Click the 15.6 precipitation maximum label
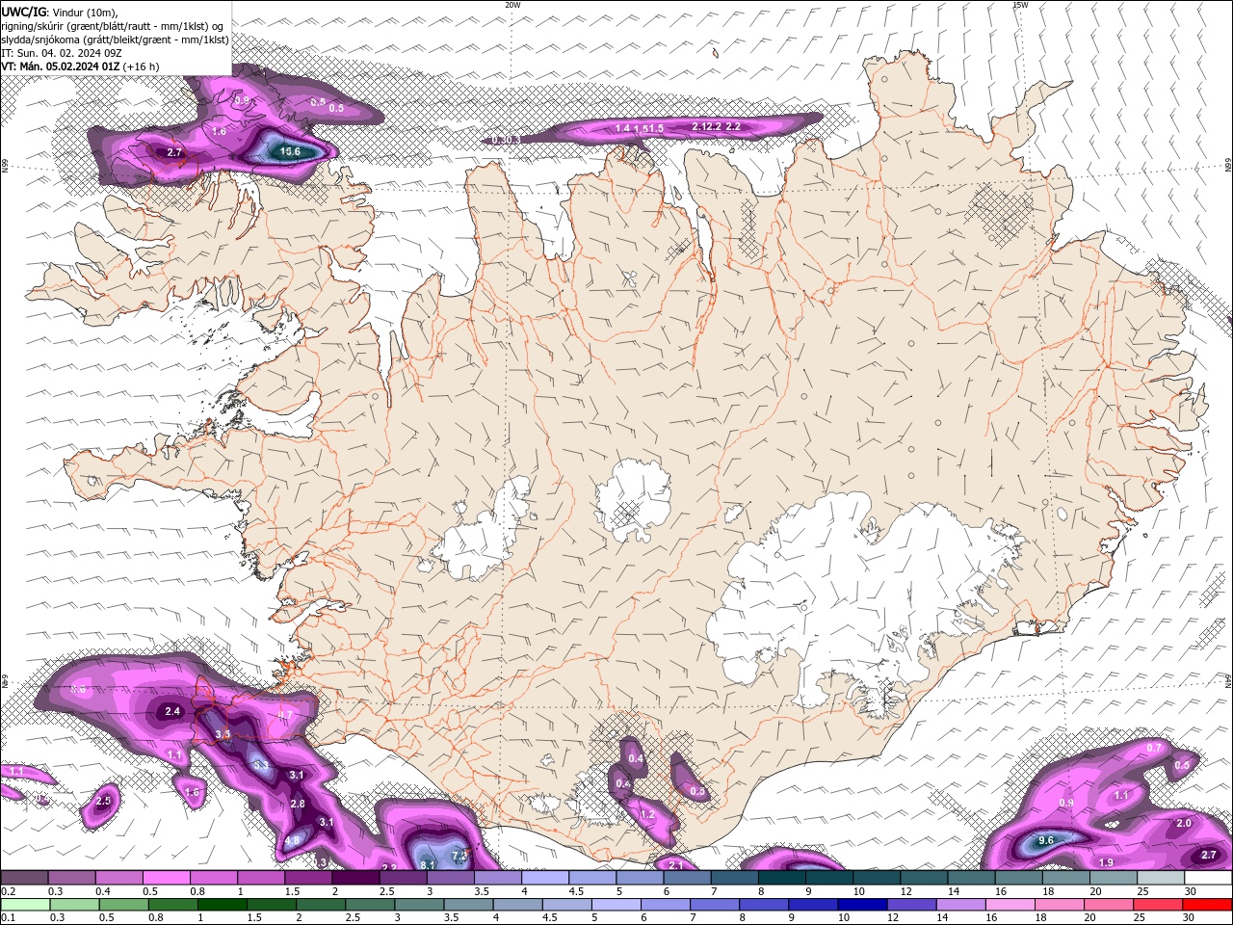This screenshot has width=1233, height=925. click(x=290, y=151)
